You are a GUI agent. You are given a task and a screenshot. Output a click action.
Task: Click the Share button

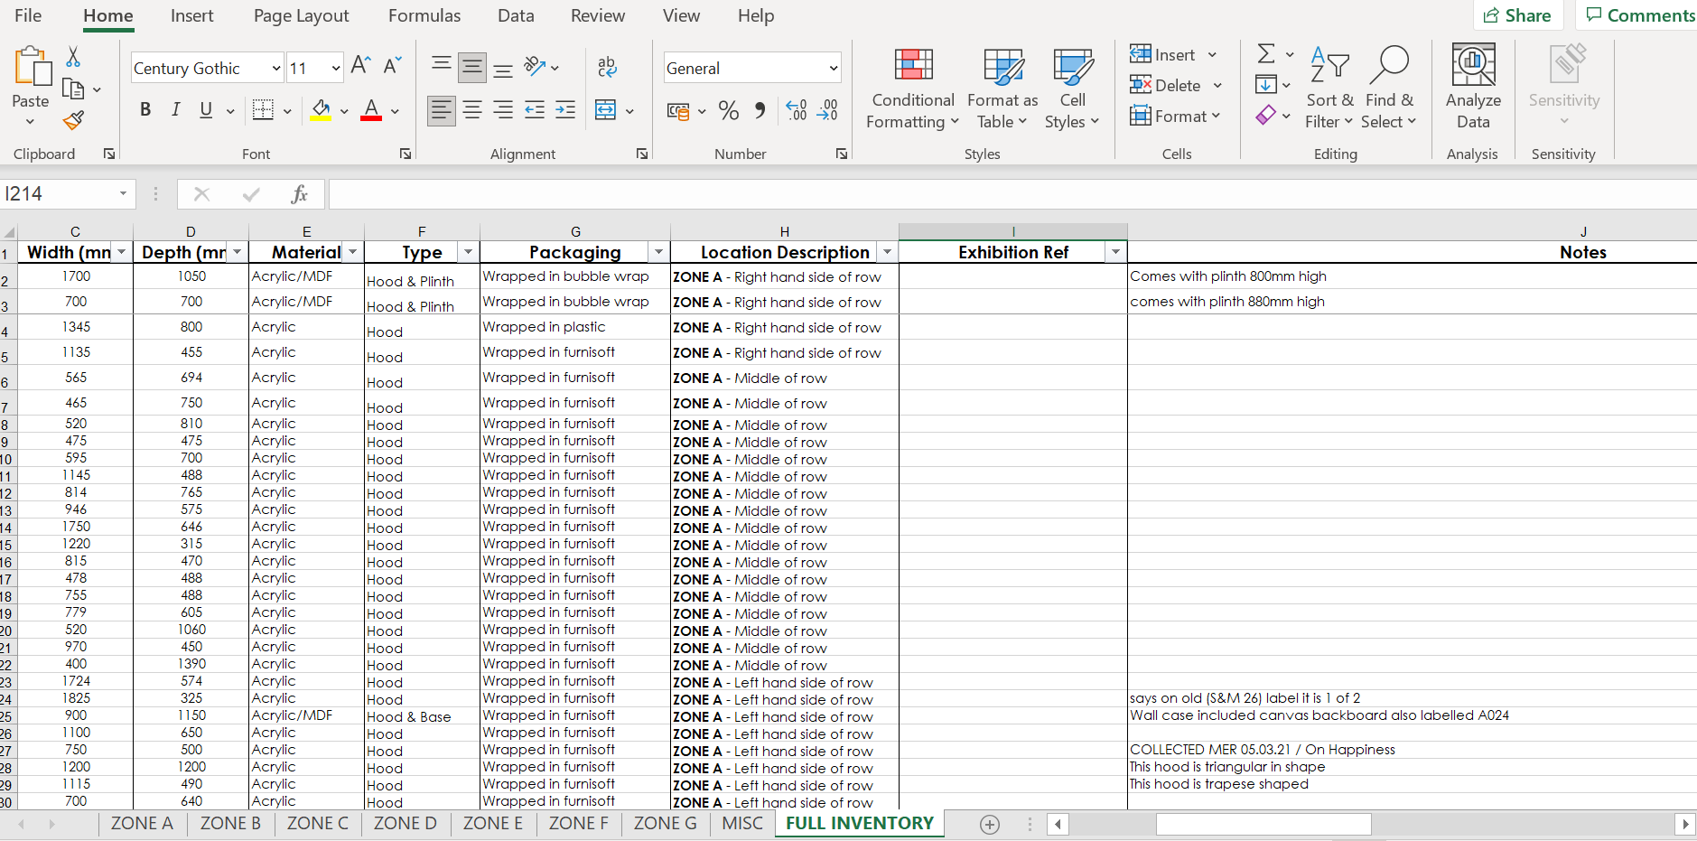coord(1518,15)
